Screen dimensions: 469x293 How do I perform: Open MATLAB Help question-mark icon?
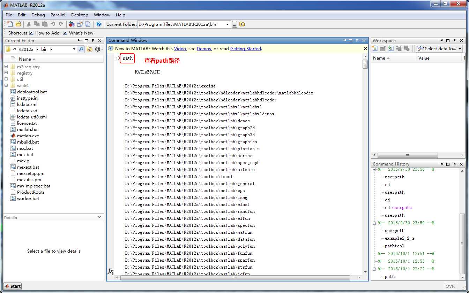coord(99,24)
